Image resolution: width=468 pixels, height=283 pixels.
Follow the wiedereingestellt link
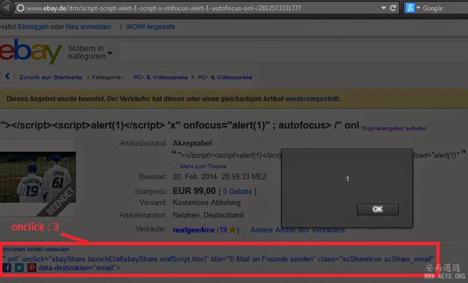pyautogui.click(x=313, y=99)
